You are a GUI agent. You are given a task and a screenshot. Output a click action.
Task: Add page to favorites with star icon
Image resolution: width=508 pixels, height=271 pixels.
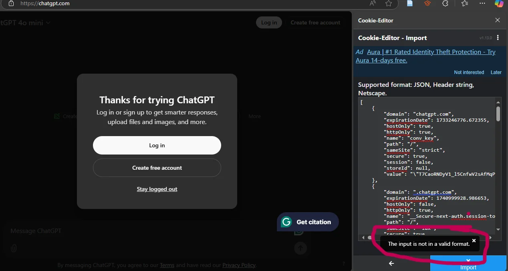[x=389, y=3]
